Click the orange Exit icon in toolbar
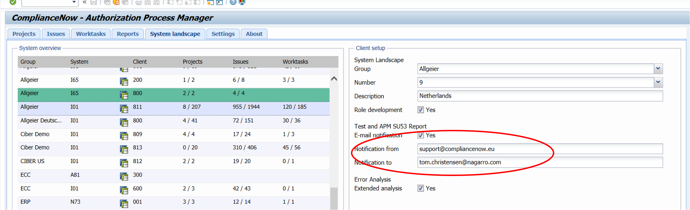Screen dimensions: 690x210 click(x=116, y=2)
